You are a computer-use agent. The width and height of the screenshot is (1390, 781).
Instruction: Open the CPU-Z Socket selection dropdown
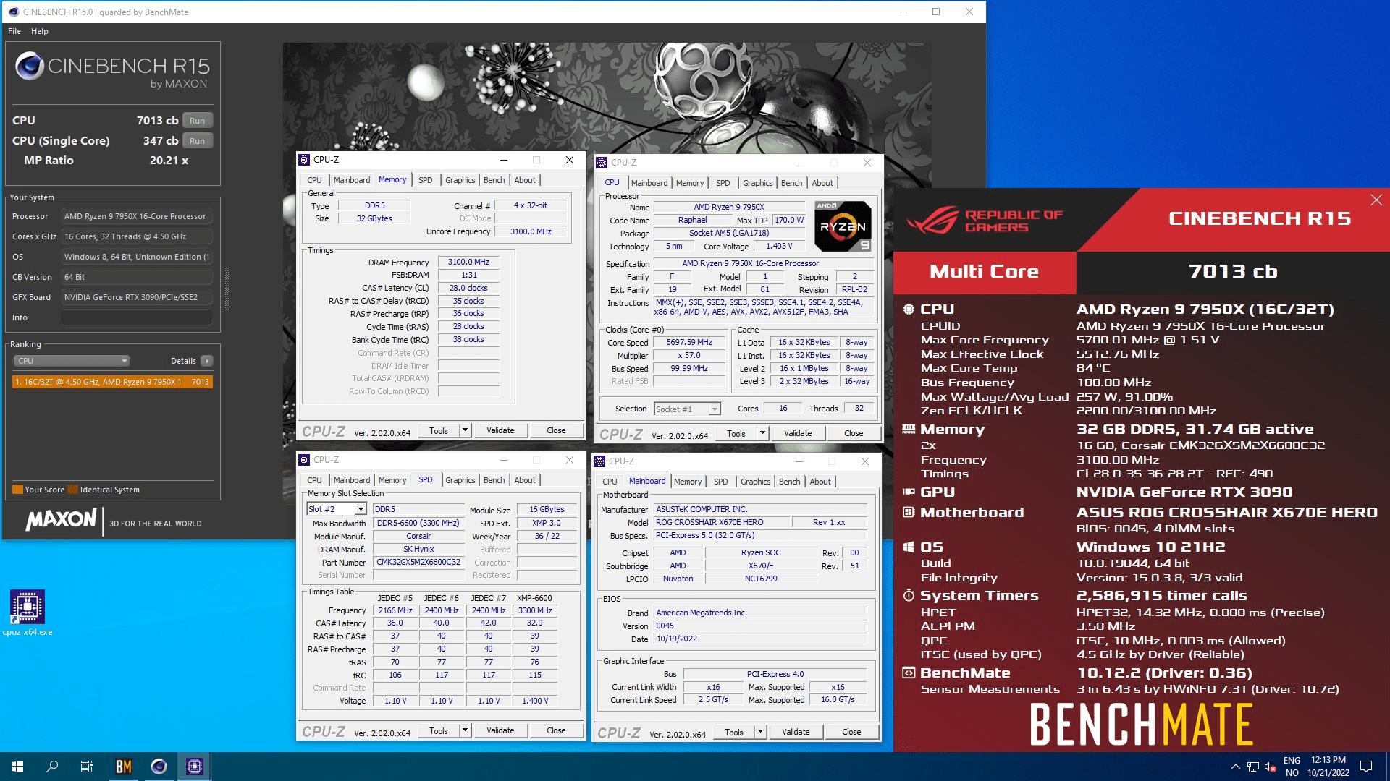[x=714, y=409]
